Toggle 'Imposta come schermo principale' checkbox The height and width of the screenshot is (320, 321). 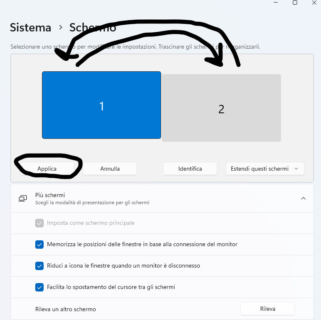(39, 223)
